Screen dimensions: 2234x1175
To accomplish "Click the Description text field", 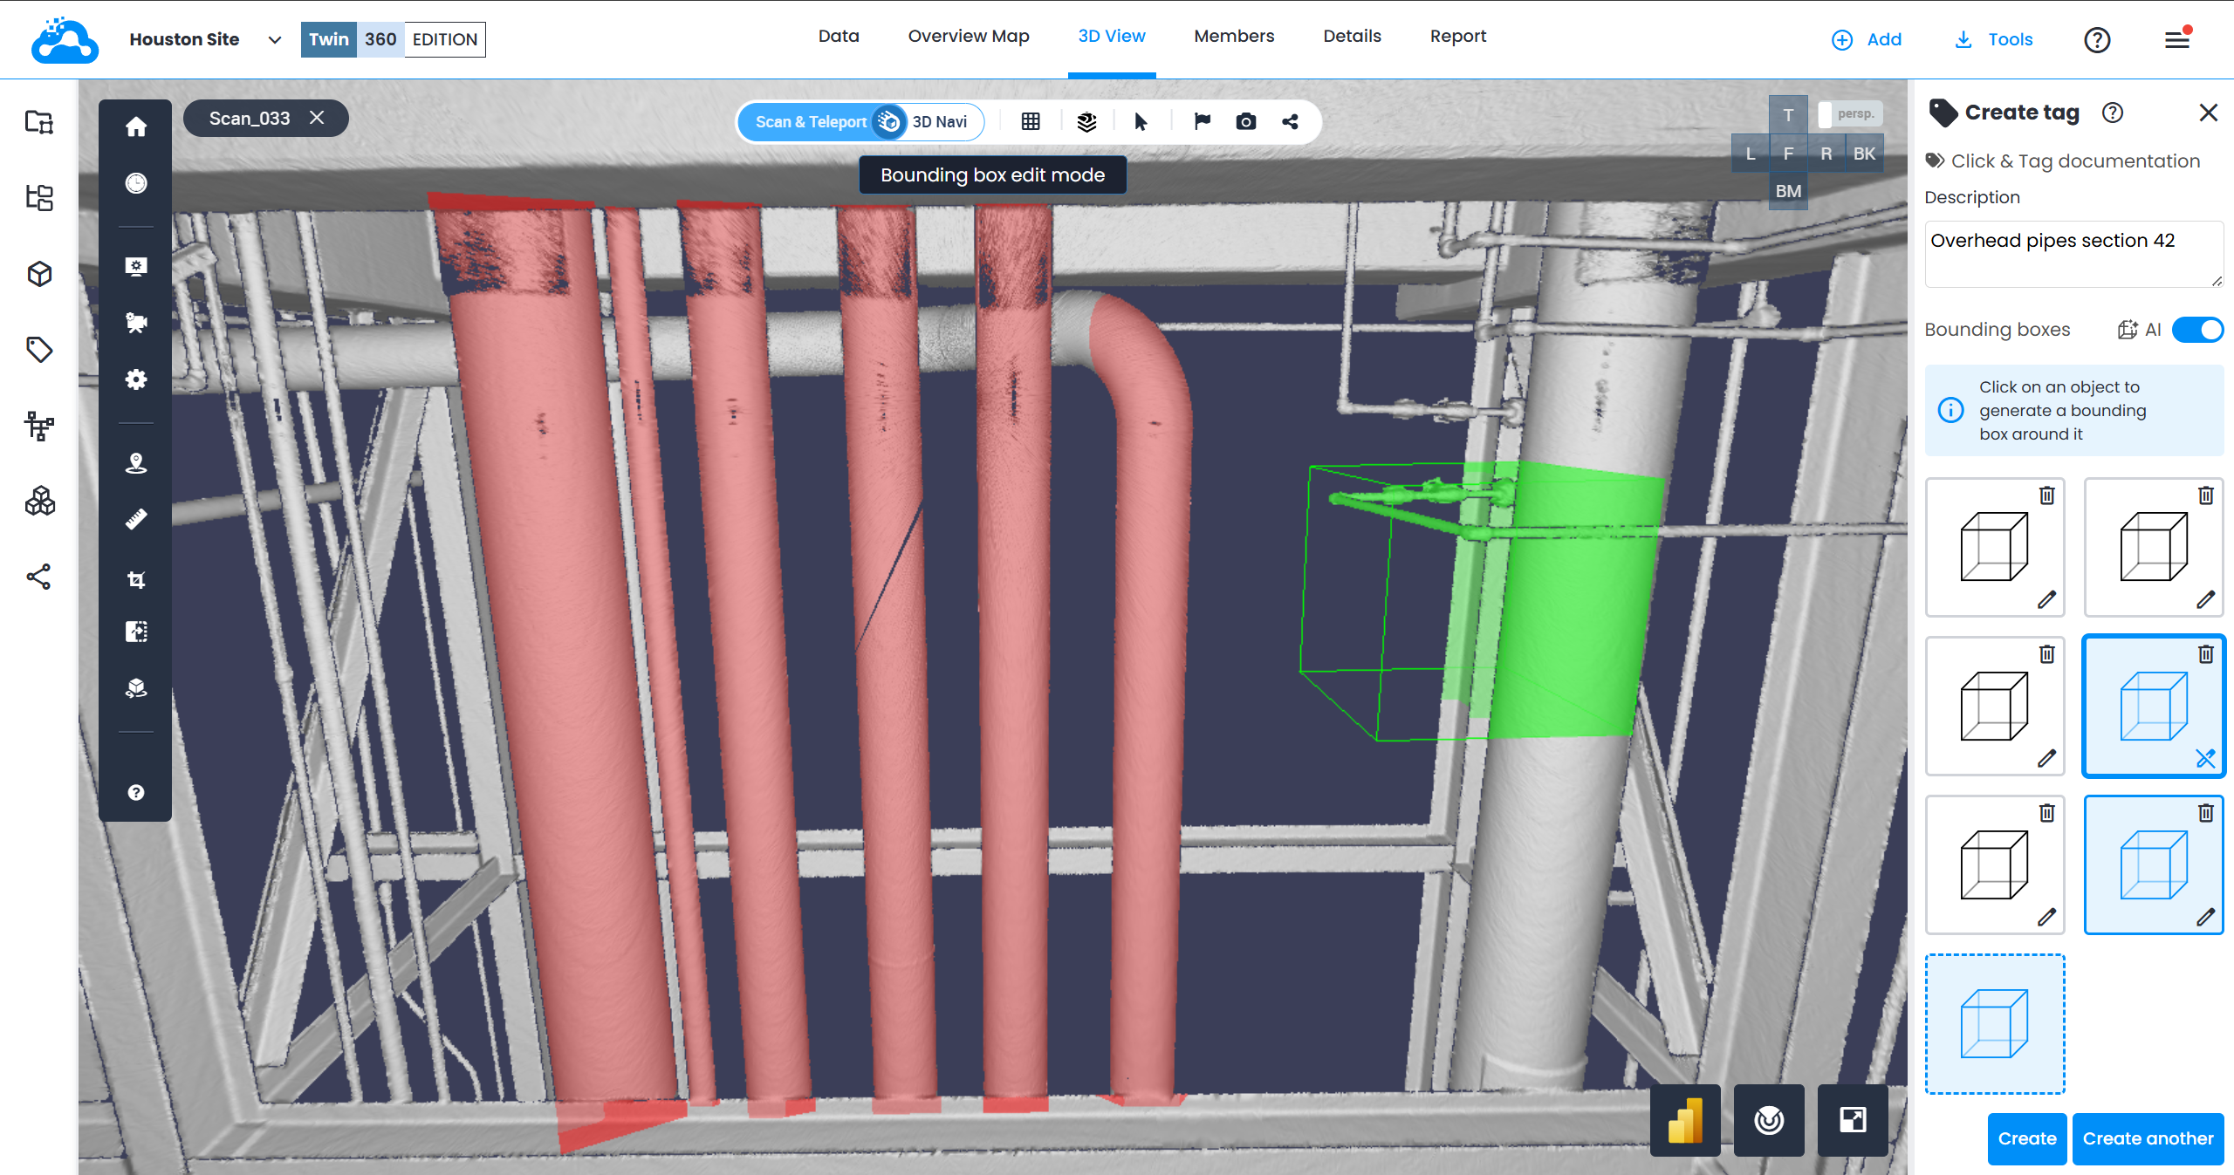I will click(2073, 254).
